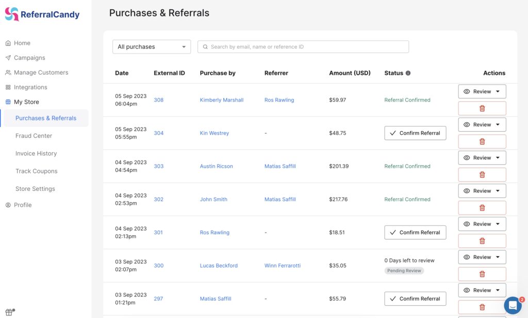
Task: Switch to the Fraud Center page
Action: point(35,135)
